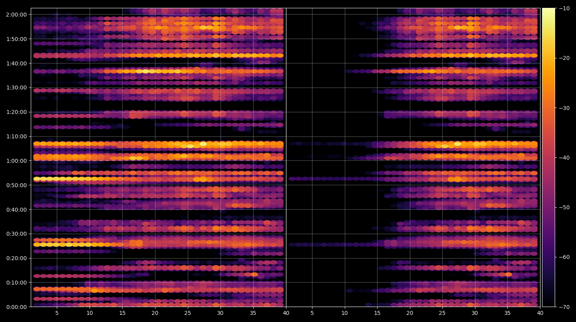Pick the y-axis tick "0:20:00"

[x=17, y=259]
